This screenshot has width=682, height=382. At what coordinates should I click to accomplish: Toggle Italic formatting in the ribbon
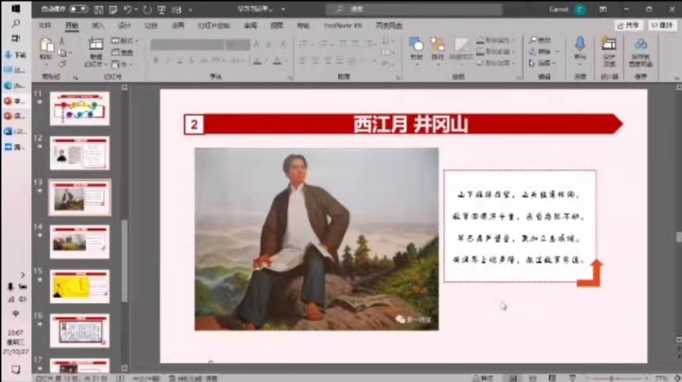click(167, 61)
